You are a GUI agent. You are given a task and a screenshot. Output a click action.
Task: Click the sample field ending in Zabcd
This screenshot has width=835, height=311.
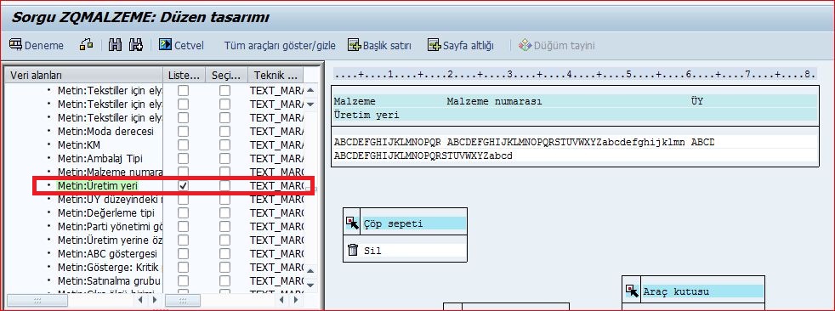tap(424, 155)
